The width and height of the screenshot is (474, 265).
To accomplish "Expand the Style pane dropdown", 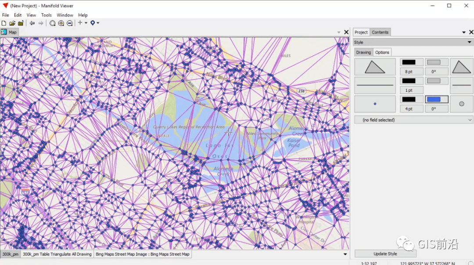I will pyautogui.click(x=469, y=42).
